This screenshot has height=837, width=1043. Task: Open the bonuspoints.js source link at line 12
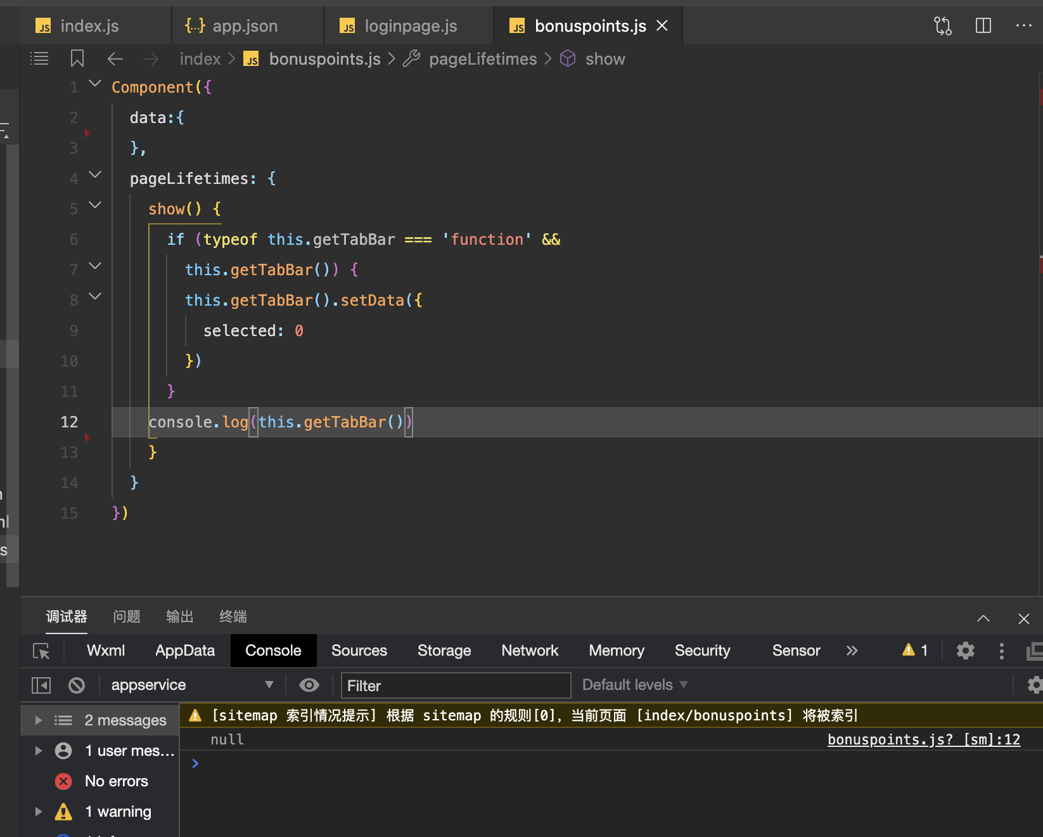923,740
